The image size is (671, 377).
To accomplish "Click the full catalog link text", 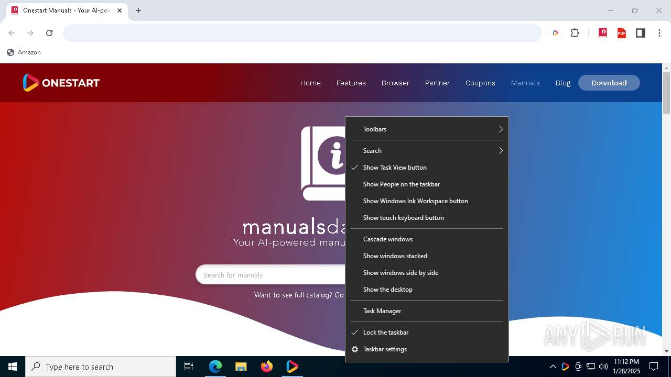I will 299,295.
